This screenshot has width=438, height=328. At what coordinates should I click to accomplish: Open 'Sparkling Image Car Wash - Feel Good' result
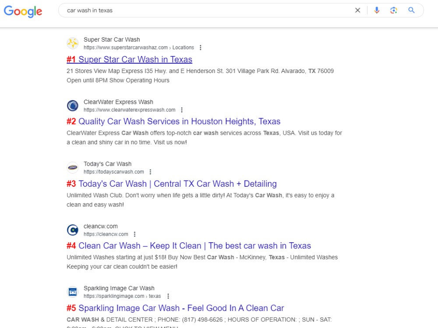[x=175, y=308]
